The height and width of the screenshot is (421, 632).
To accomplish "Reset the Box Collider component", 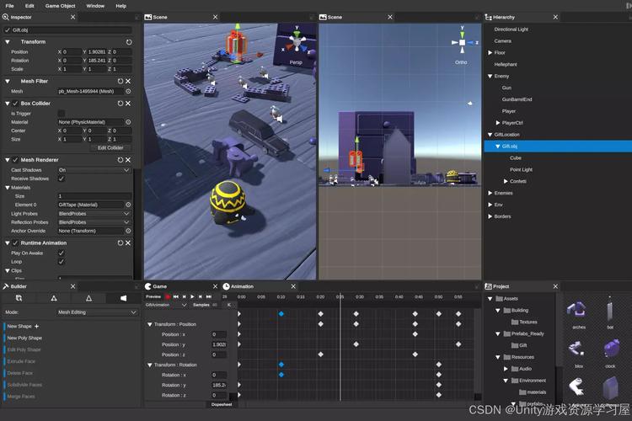I will click(x=120, y=104).
